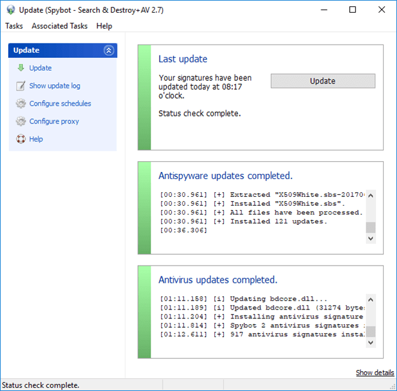
Task: Click the Help lifebuoy icon
Action: (x=21, y=139)
